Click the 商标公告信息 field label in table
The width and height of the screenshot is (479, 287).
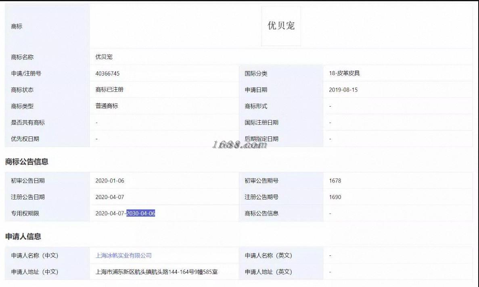261,214
